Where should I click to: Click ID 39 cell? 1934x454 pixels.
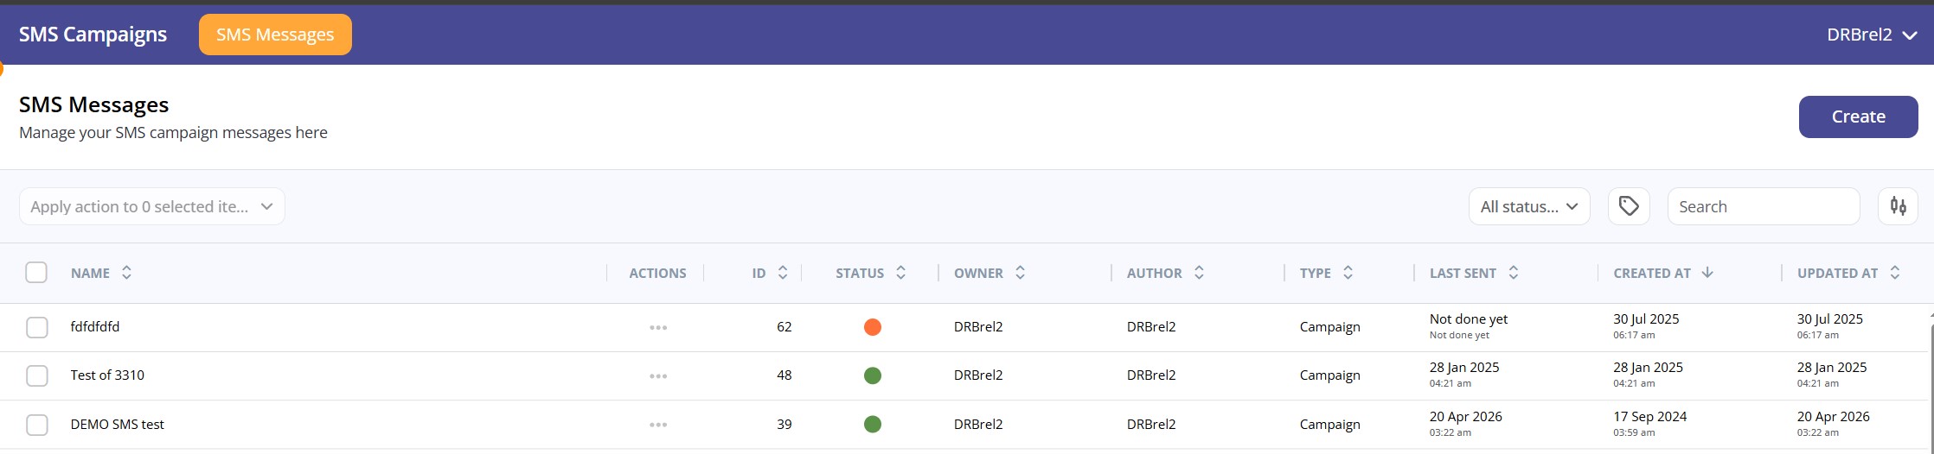(x=784, y=424)
